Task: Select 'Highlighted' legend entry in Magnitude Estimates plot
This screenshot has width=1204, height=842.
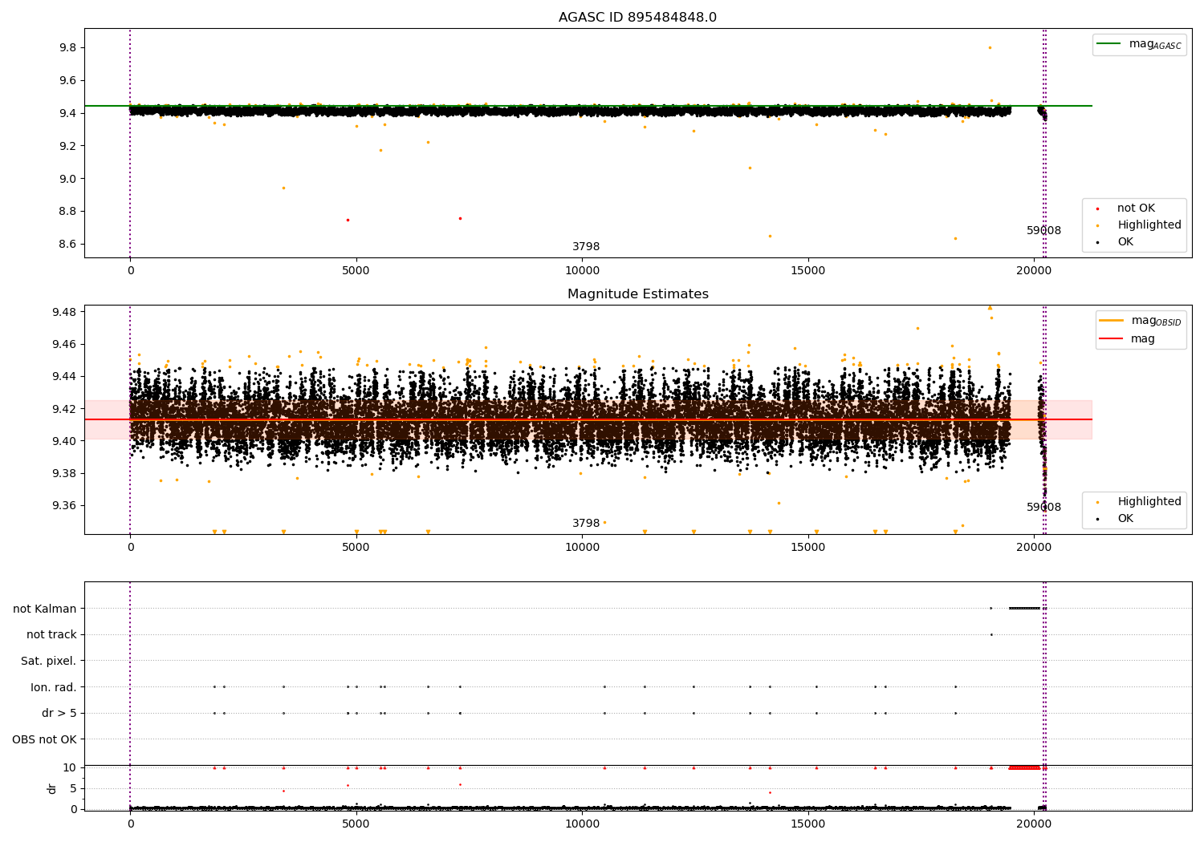Action: coord(1149,502)
